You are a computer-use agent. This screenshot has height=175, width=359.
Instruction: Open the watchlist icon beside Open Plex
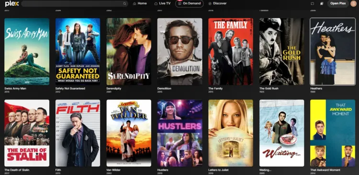coord(322,4)
